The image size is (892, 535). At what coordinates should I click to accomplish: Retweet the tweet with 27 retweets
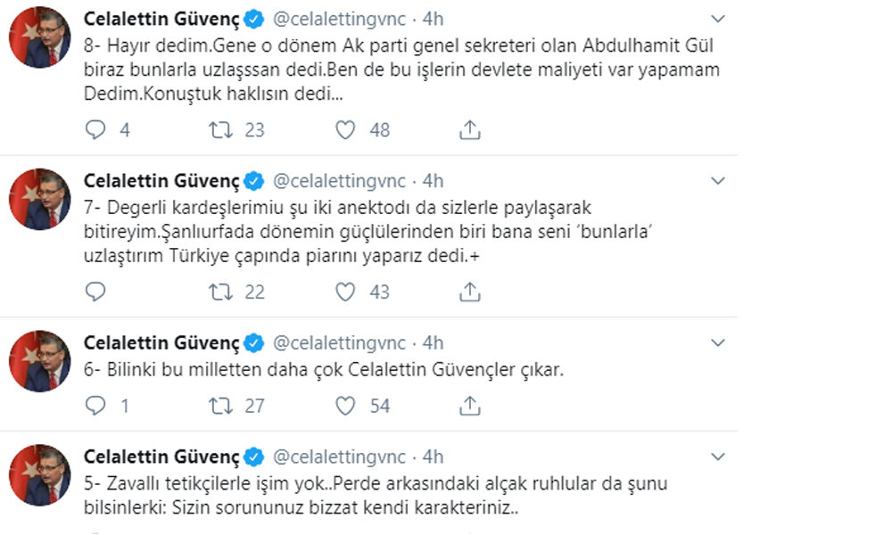(219, 406)
